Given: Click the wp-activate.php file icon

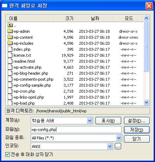Looking at the screenshot, I should pos(10,67).
